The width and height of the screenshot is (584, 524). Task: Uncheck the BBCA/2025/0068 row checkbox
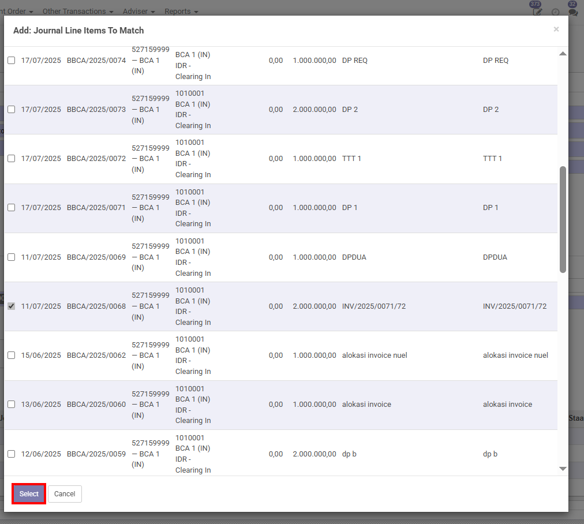pyautogui.click(x=12, y=306)
